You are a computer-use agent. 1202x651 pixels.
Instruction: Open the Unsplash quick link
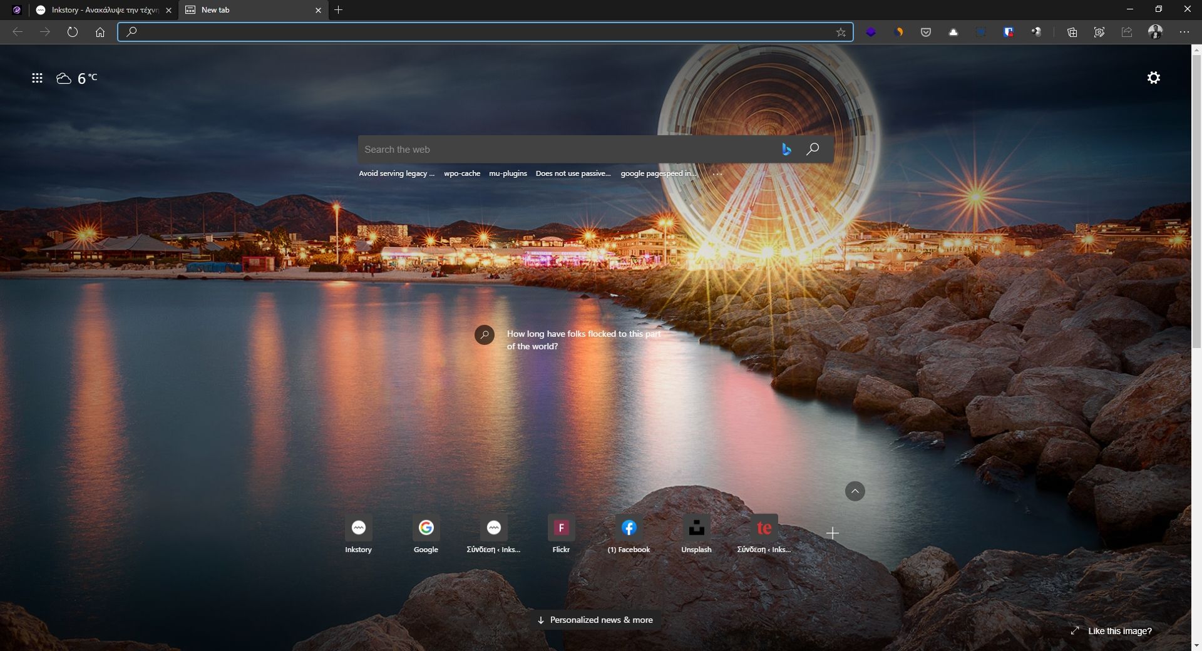(x=696, y=534)
